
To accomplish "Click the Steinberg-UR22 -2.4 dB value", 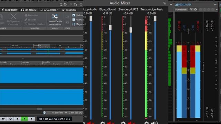I will pos(128,13).
